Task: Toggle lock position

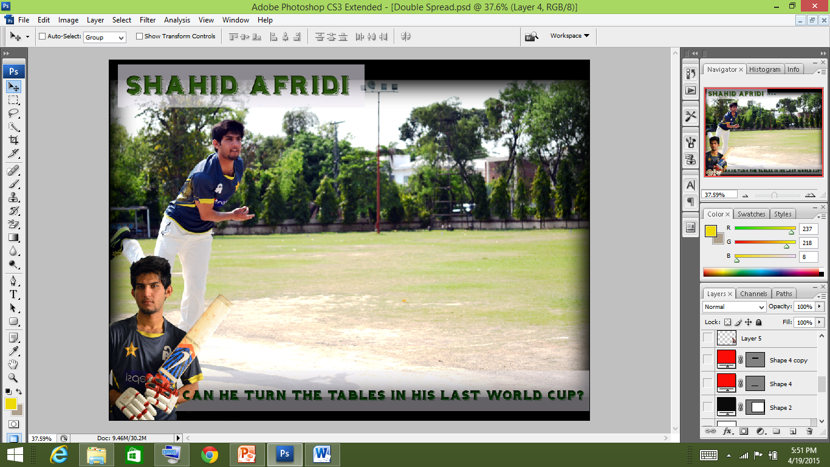Action: point(749,322)
